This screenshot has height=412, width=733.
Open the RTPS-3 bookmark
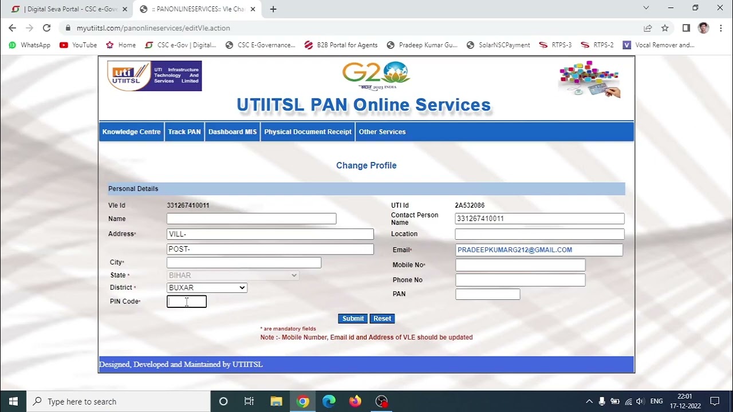pos(555,45)
